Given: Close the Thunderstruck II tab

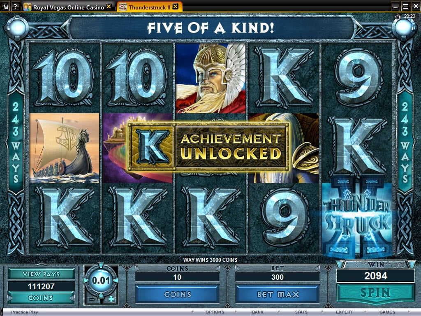Looking at the screenshot, I should pos(175,7).
